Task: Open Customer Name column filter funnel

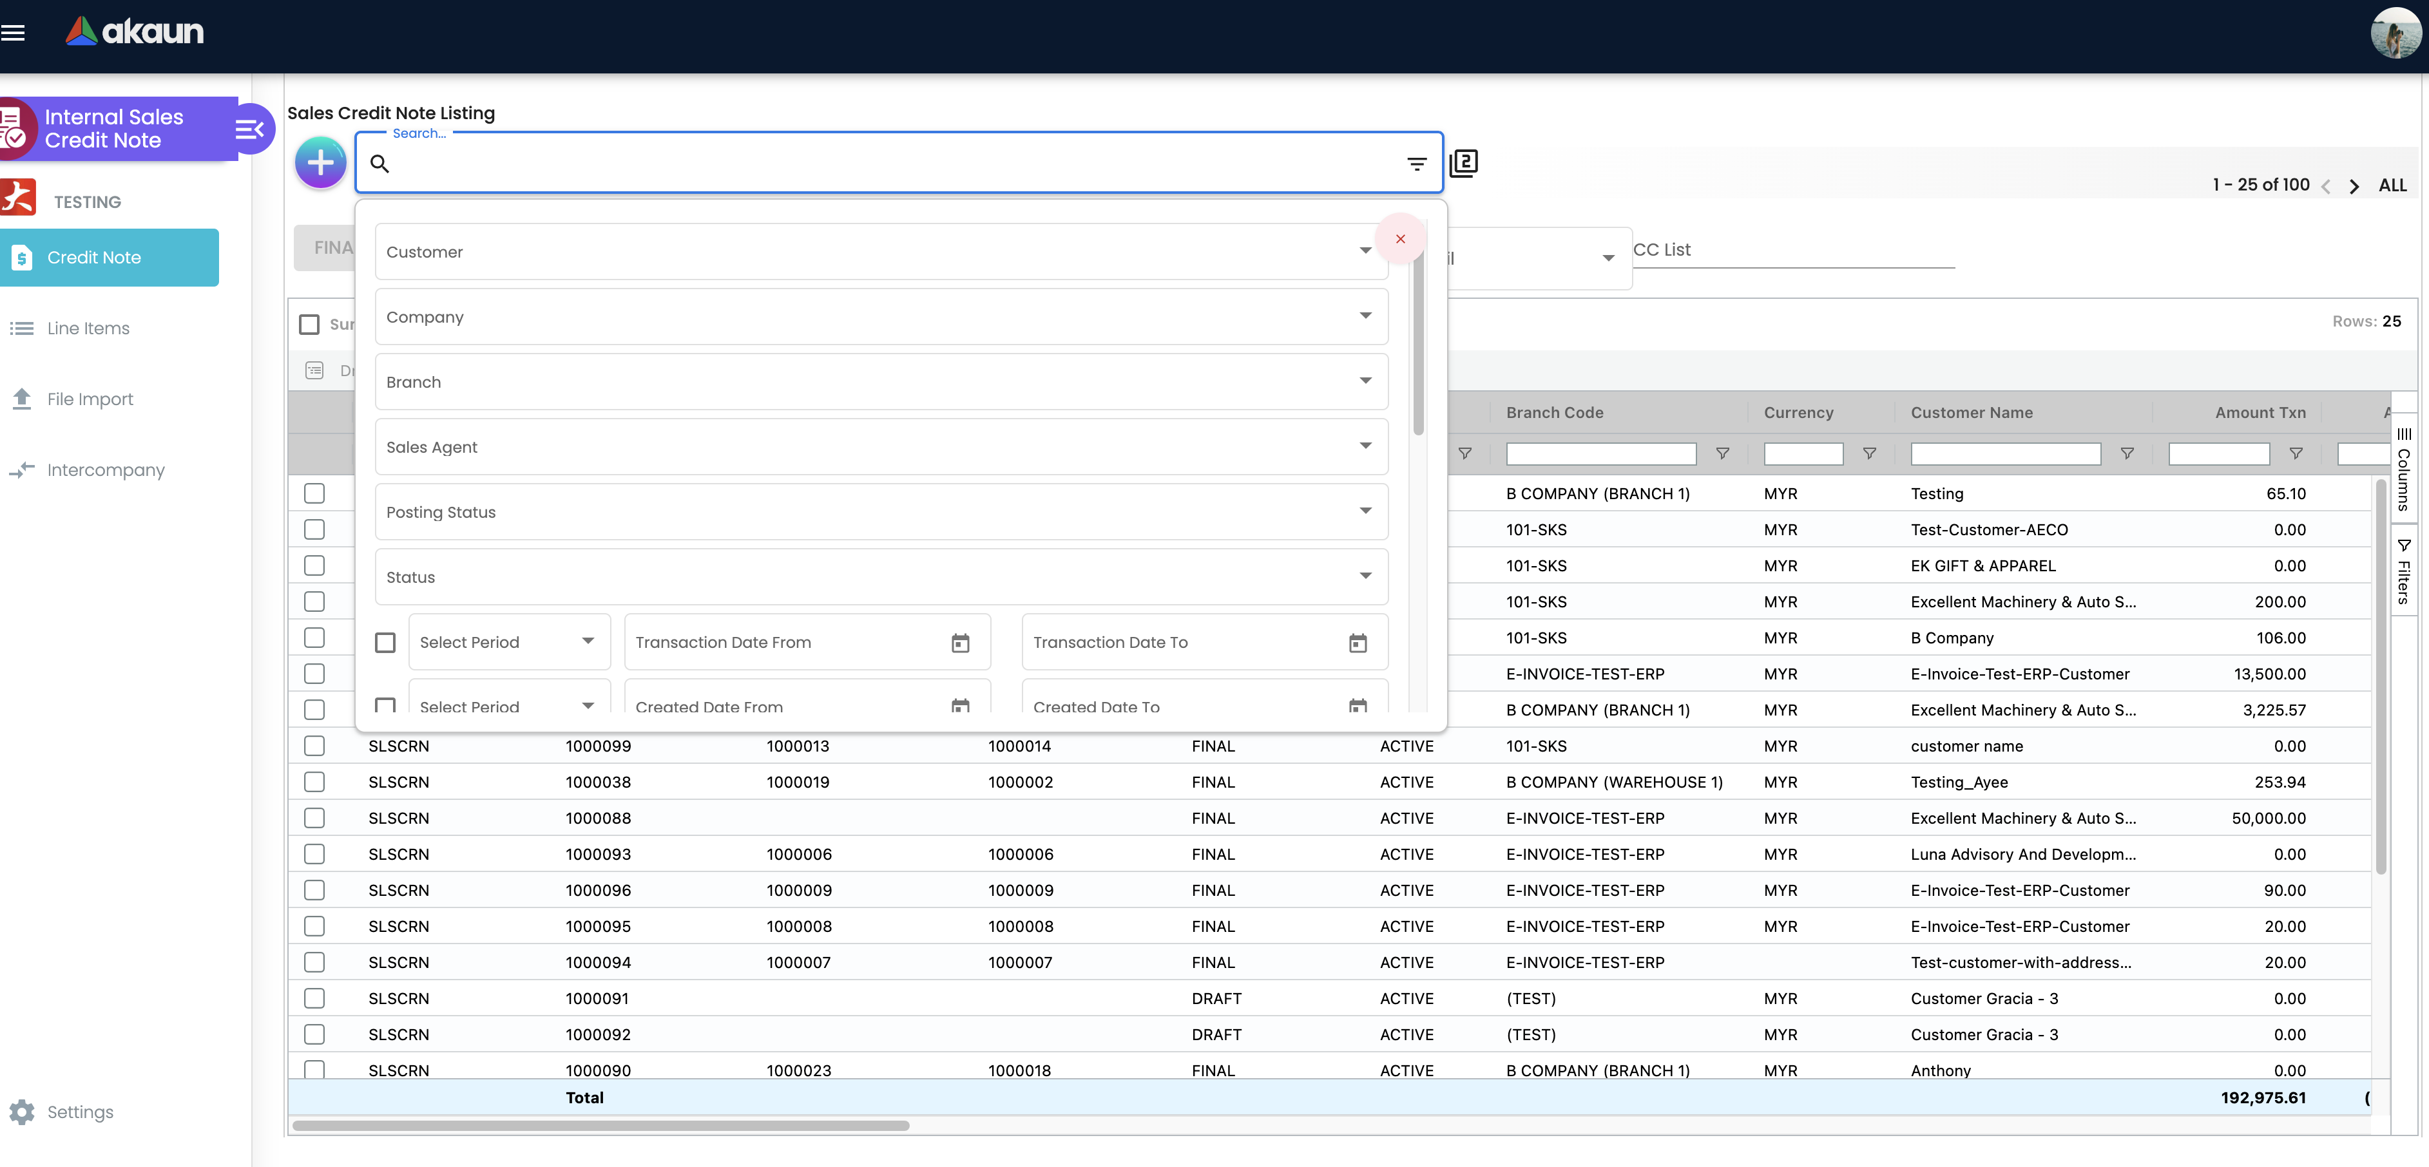Action: point(2127,453)
